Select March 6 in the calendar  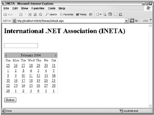click(x=54, y=91)
